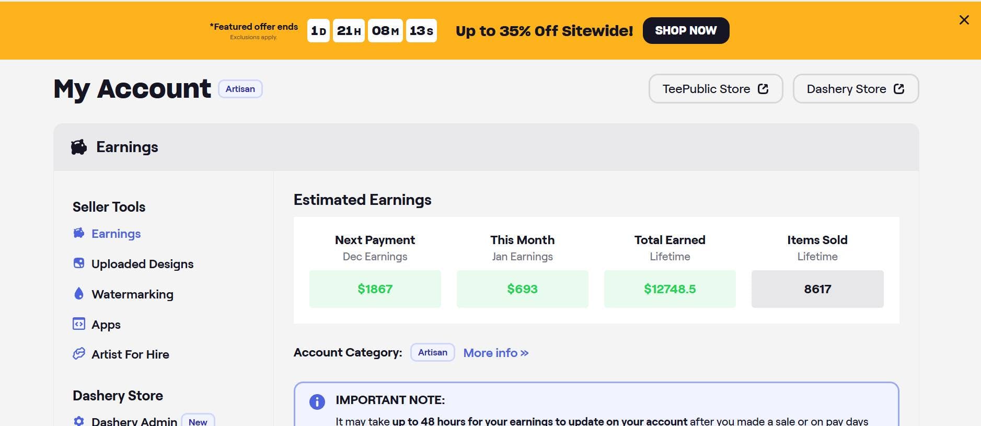Click the Apps code window icon
The width and height of the screenshot is (981, 426).
(79, 324)
